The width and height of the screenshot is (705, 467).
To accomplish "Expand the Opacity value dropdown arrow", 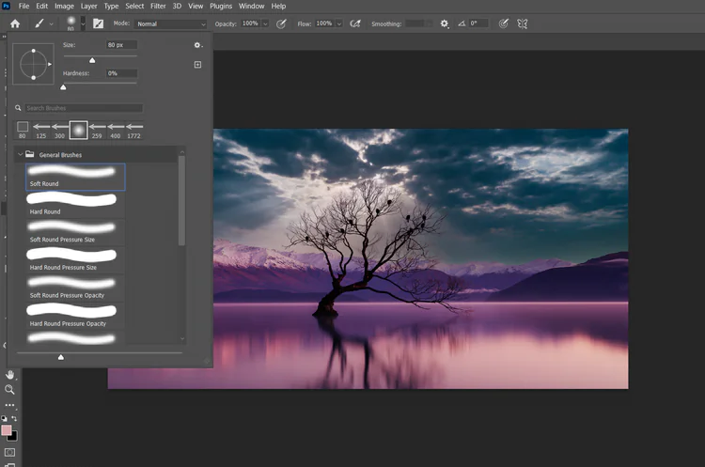I will 265,23.
